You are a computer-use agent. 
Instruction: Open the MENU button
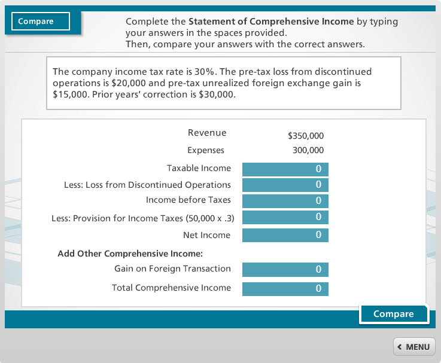tap(413, 347)
